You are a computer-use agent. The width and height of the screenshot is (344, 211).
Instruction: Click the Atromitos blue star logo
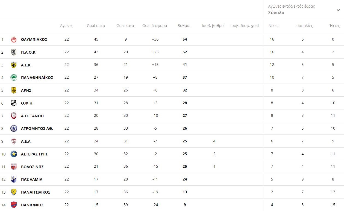tap(14, 129)
